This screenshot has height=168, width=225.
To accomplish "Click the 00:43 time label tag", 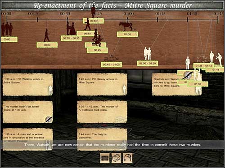I will (93, 21).
